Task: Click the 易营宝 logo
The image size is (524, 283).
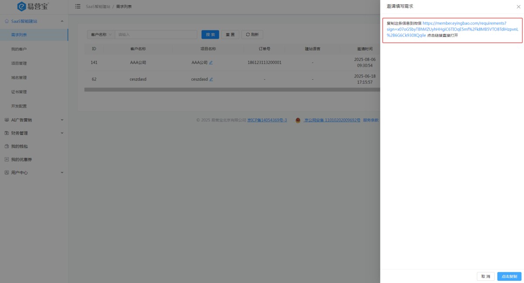Action: (x=33, y=7)
